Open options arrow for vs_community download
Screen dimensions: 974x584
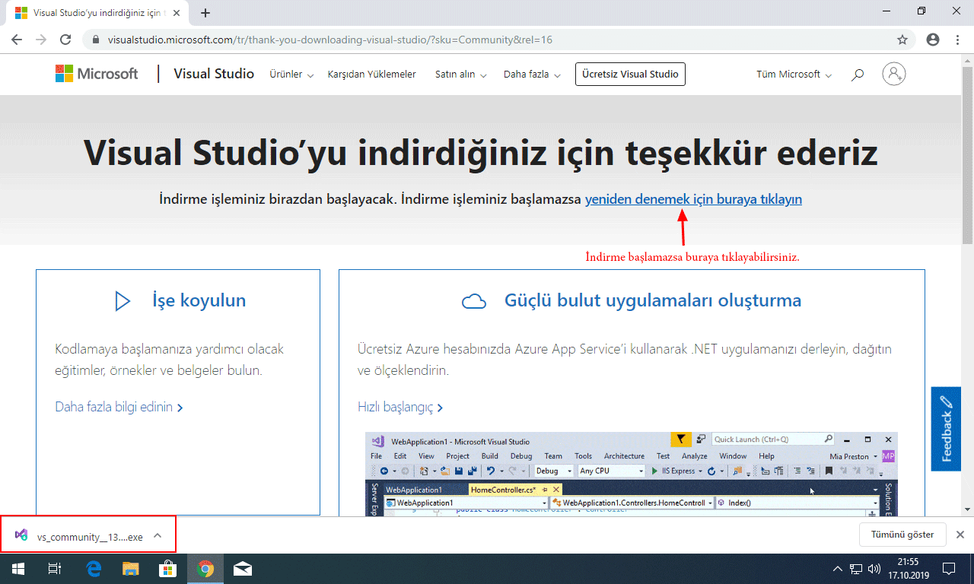tap(158, 535)
